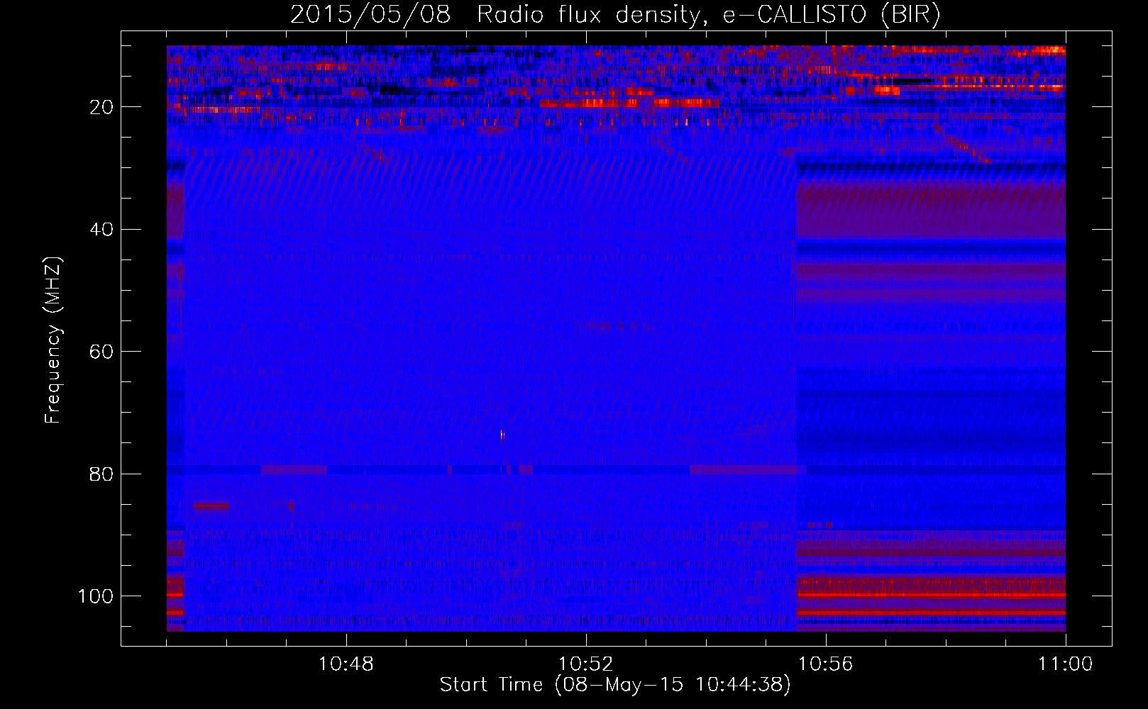This screenshot has height=709, width=1148.
Task: Click the 11:00 time tick label
Action: 1066,664
